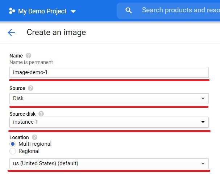This screenshot has width=220, height=175.
Task: Show help for the Source field
Action: tap(30, 88)
